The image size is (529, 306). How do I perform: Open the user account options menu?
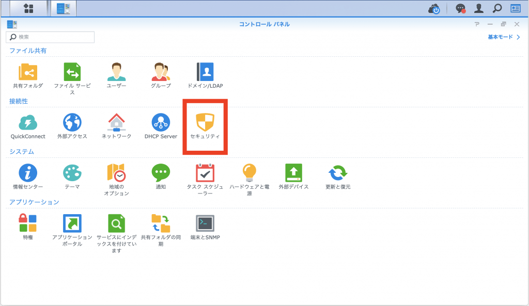[x=479, y=8]
